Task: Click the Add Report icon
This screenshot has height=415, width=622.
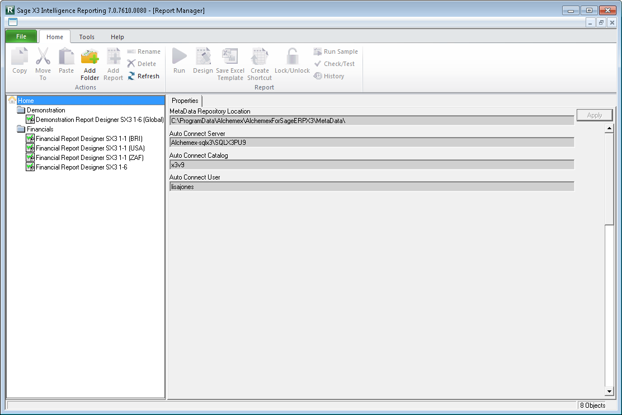Action: pos(113,56)
